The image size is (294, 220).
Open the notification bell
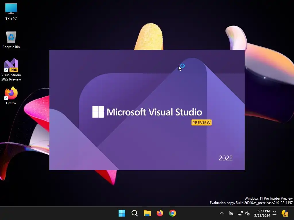tap(274, 213)
